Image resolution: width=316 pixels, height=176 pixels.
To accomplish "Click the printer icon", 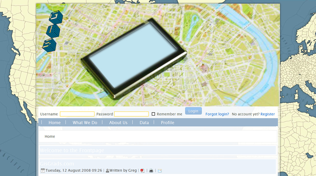I will point(151,171).
